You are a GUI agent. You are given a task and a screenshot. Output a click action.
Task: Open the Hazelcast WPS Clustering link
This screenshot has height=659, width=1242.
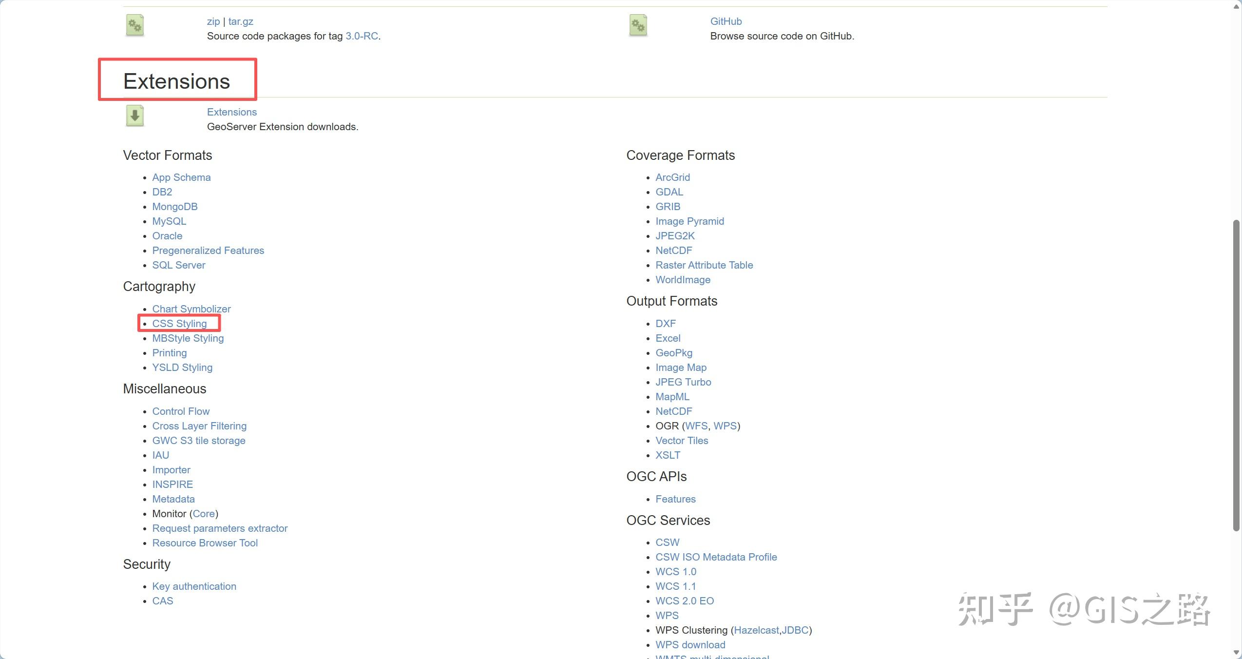[x=756, y=630]
